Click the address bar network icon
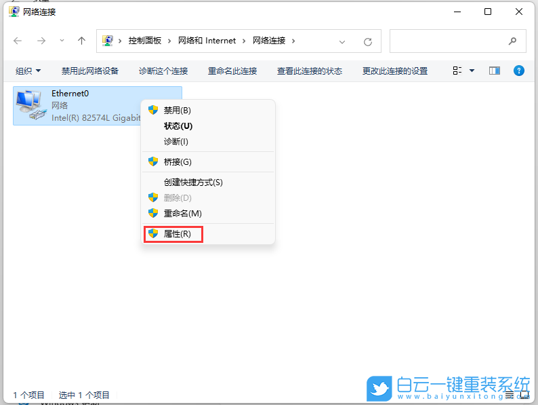538x405 pixels. point(108,41)
